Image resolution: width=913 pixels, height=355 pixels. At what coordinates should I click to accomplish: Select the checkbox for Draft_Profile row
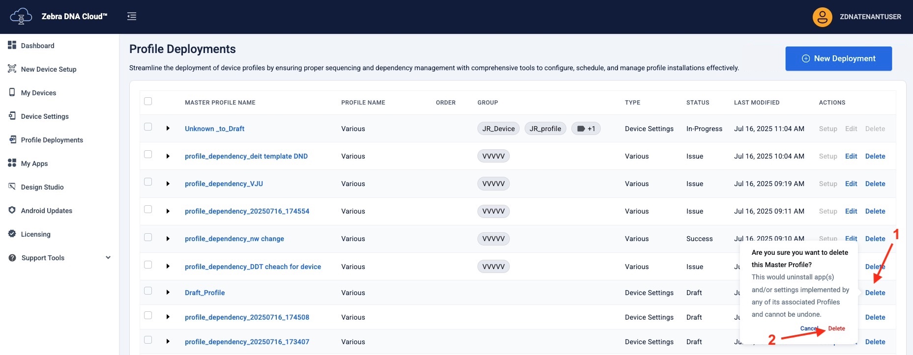[148, 291]
